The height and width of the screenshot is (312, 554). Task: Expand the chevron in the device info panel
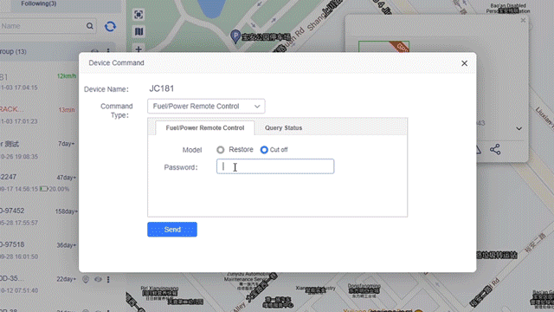519,128
